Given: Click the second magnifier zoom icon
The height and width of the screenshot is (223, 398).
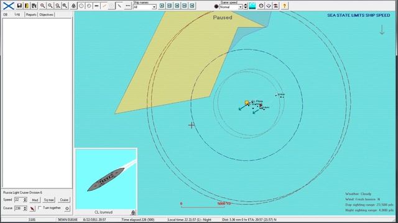Looking at the screenshot, I should [x=50, y=6].
